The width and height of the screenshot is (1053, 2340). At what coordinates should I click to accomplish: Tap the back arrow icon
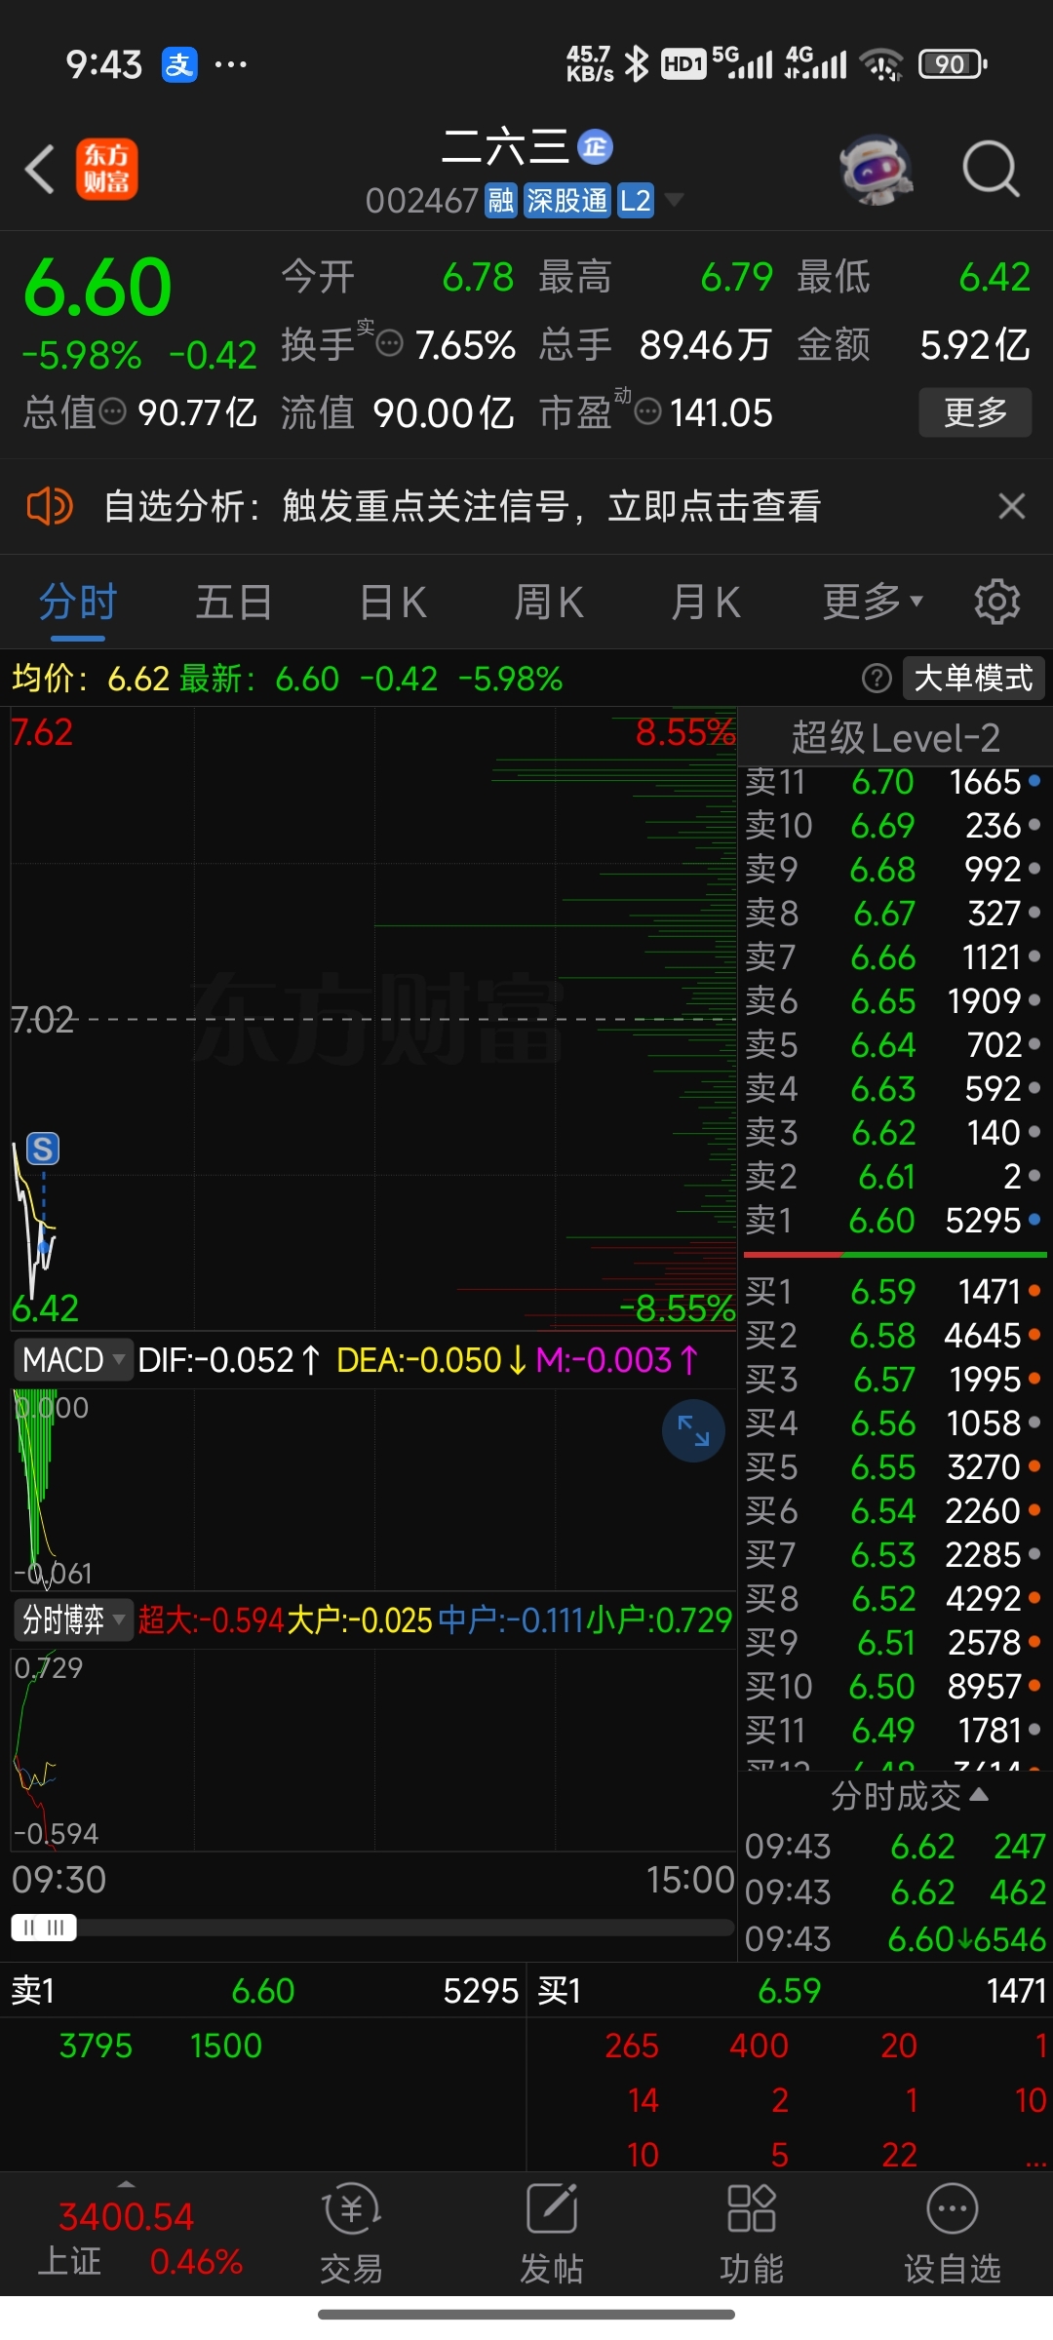[40, 170]
